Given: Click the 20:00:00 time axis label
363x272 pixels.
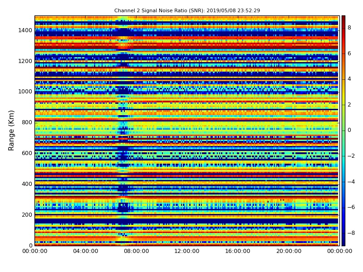Looking at the screenshot, I should [289, 251].
